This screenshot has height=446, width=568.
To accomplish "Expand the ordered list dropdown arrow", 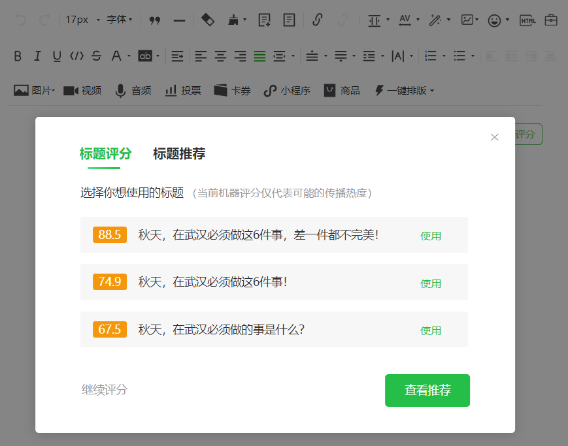I will click(444, 56).
